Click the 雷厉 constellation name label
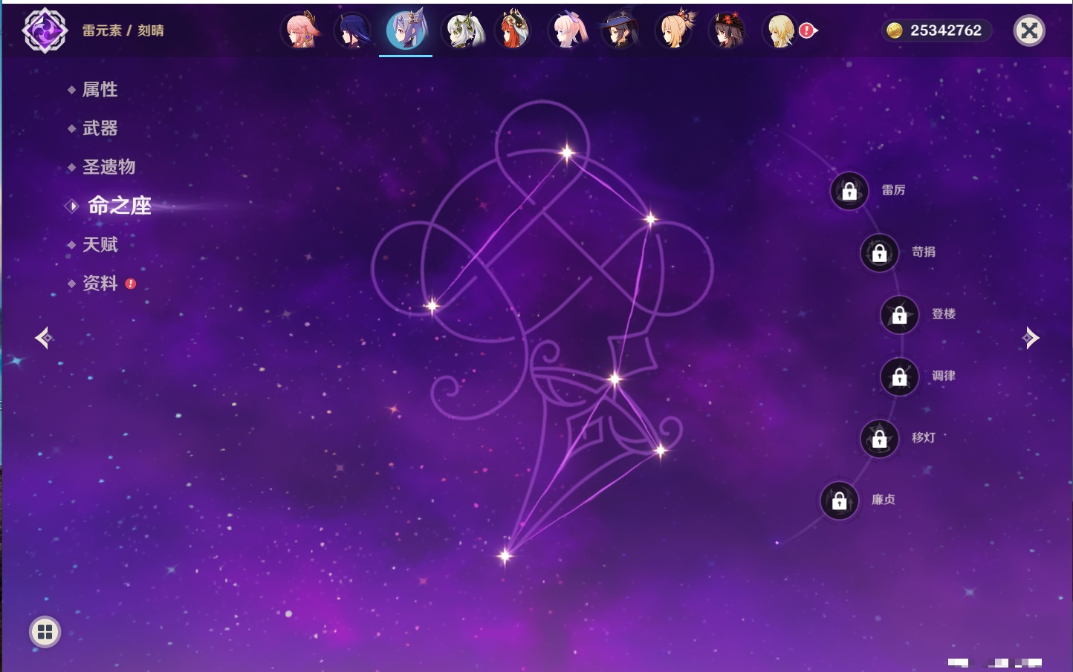The image size is (1073, 672). point(893,190)
